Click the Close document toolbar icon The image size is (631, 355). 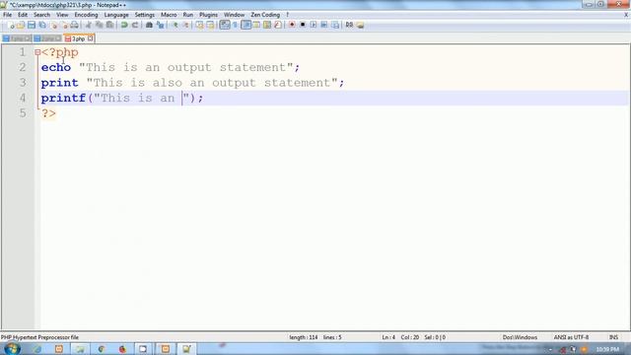(53, 25)
